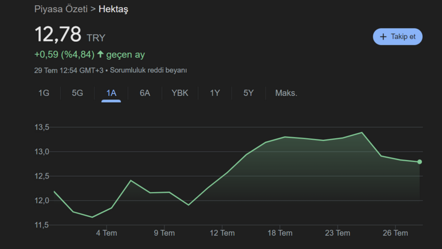Show the 6A chart range
Screen dimensions: 442x249
(x=145, y=93)
